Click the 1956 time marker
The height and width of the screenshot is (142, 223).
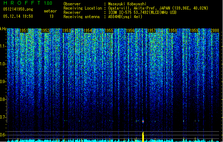click(x=130, y=31)
